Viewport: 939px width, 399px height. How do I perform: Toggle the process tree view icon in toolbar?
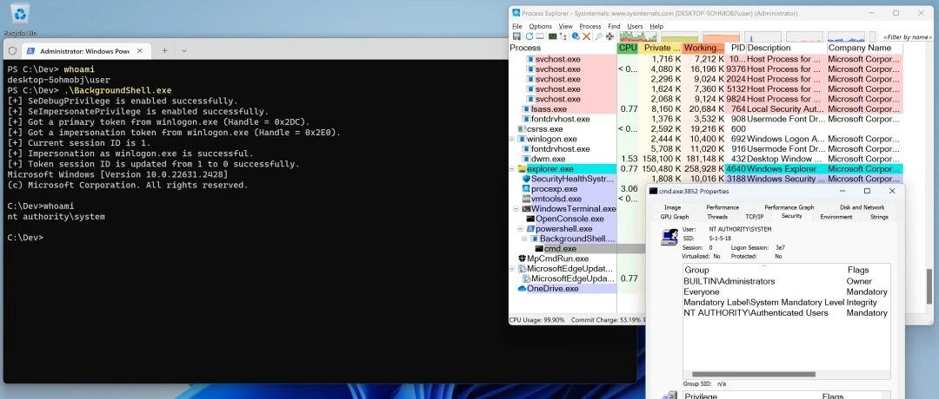pyautogui.click(x=563, y=36)
